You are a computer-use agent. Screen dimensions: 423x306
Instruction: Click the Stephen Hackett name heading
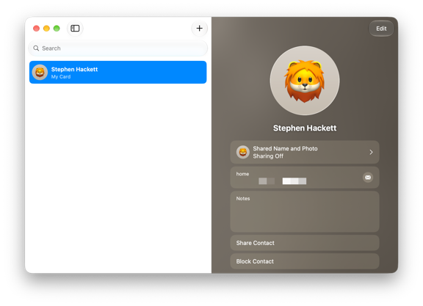[305, 128]
